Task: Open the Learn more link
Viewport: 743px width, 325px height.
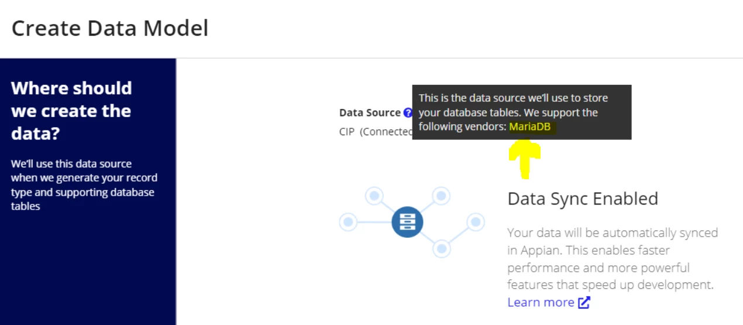Action: tap(541, 302)
